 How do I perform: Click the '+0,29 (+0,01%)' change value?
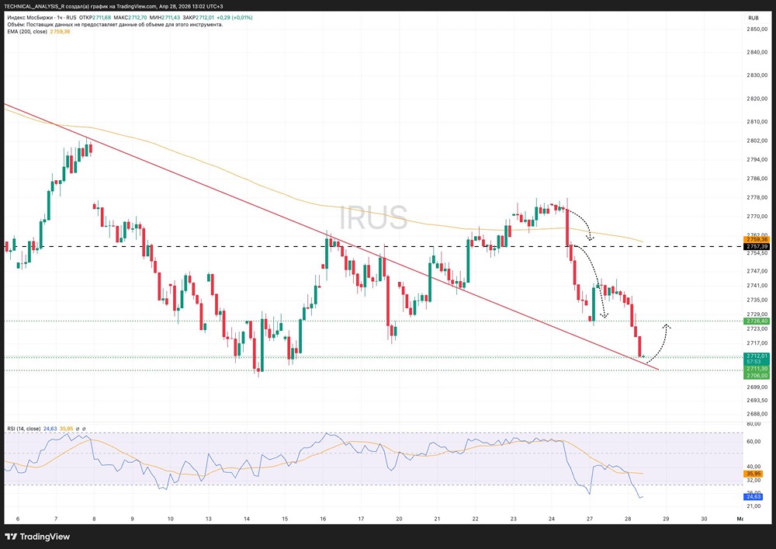tap(234, 18)
